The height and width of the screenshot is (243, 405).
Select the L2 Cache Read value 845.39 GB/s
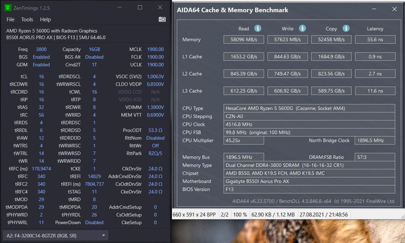click(x=244, y=74)
